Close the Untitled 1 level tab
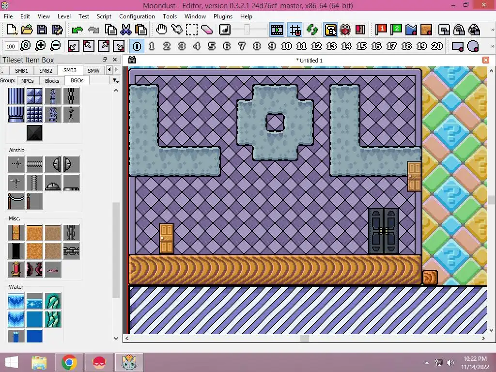The height and width of the screenshot is (372, 496). tap(486, 60)
